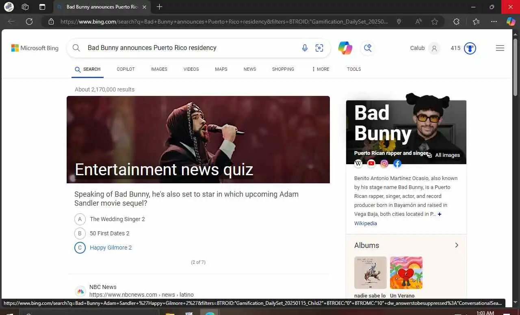Viewport: 520px width, 315px height.
Task: Open Bing hamburger settings menu
Action: pos(500,48)
